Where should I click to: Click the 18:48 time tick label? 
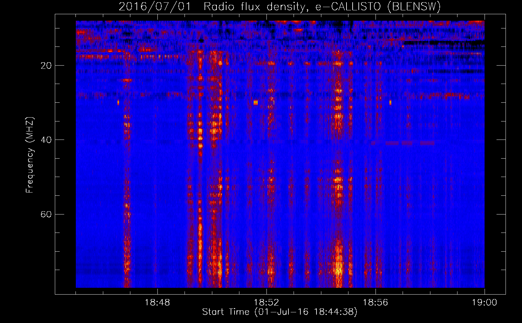pyautogui.click(x=157, y=303)
